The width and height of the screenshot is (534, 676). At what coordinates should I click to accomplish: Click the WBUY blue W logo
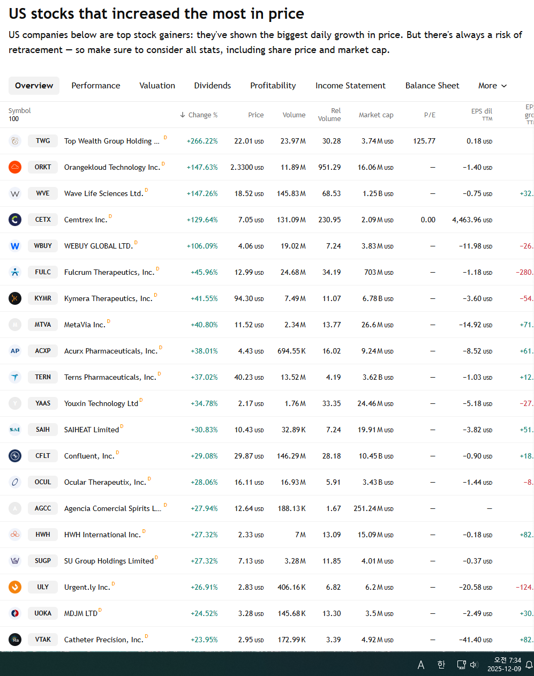click(x=15, y=246)
